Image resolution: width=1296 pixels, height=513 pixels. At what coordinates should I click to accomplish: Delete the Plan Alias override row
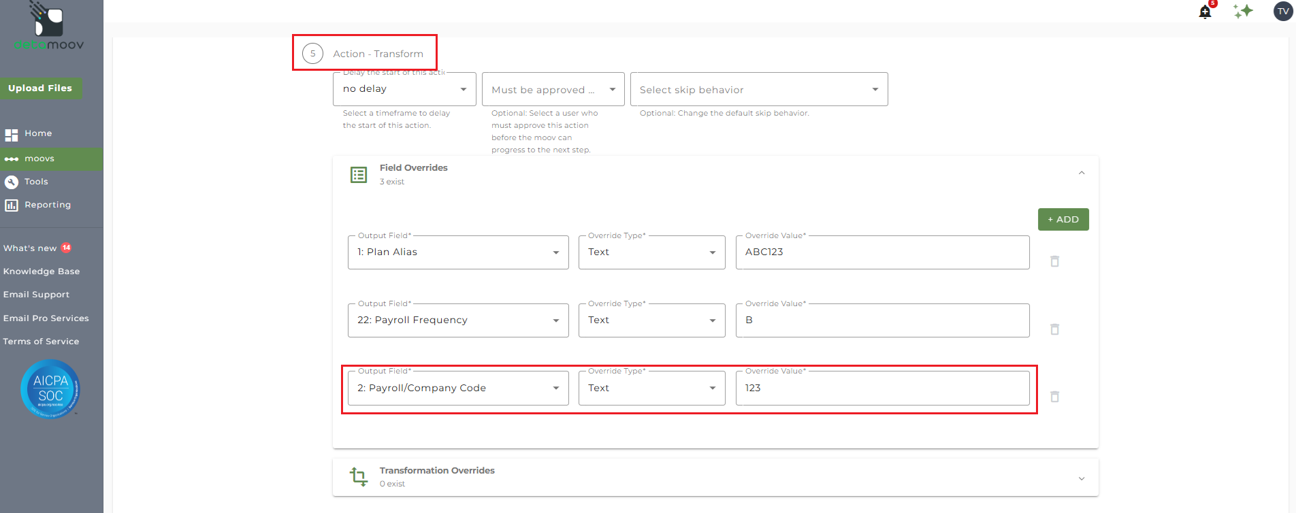(1054, 261)
